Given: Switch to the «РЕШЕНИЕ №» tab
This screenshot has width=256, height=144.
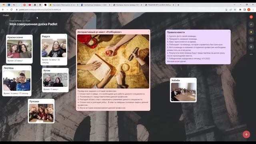Looking at the screenshot, I should click(x=159, y=5).
